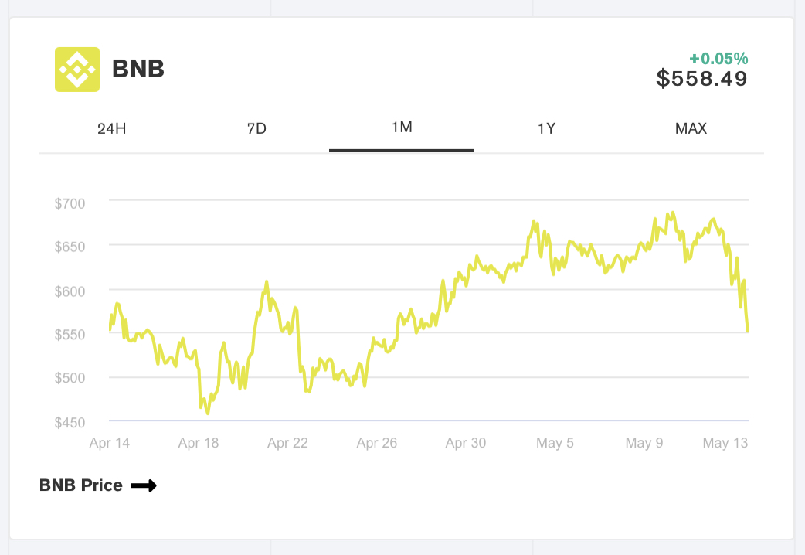Image resolution: width=805 pixels, height=555 pixels.
Task: Select the May 5 date marker
Action: [555, 443]
